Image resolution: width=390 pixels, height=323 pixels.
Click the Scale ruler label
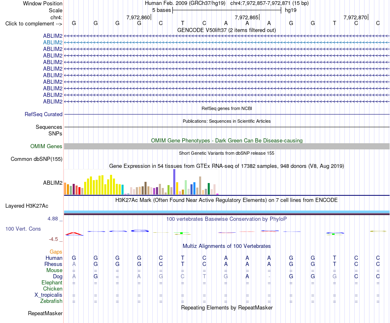(x=55, y=10)
